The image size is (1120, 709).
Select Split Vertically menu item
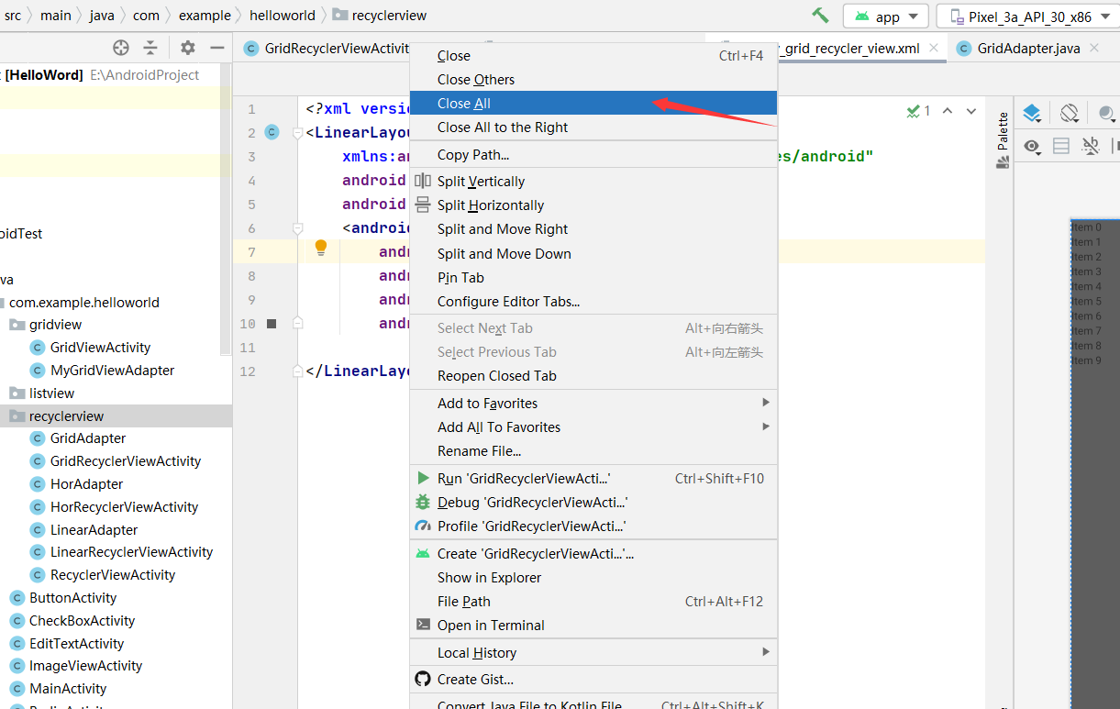click(x=481, y=182)
